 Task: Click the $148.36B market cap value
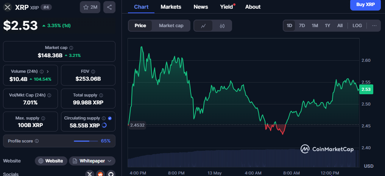pos(50,55)
